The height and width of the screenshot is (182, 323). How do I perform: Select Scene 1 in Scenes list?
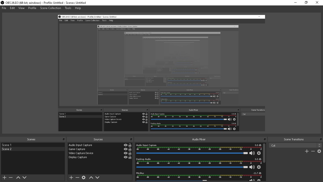33,145
